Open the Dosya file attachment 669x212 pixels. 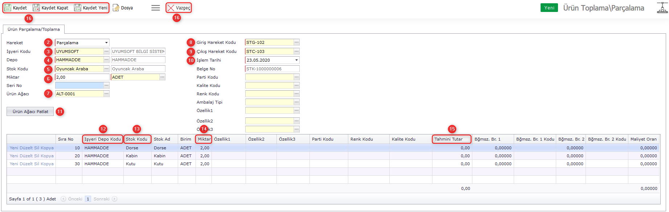[123, 8]
